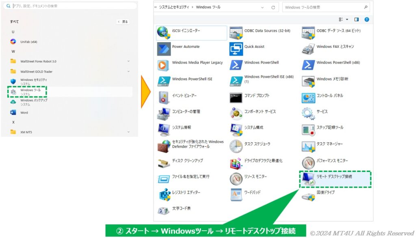416x238 pixels.
Task: Jump to letter W section header
Action: click(x=13, y=51)
